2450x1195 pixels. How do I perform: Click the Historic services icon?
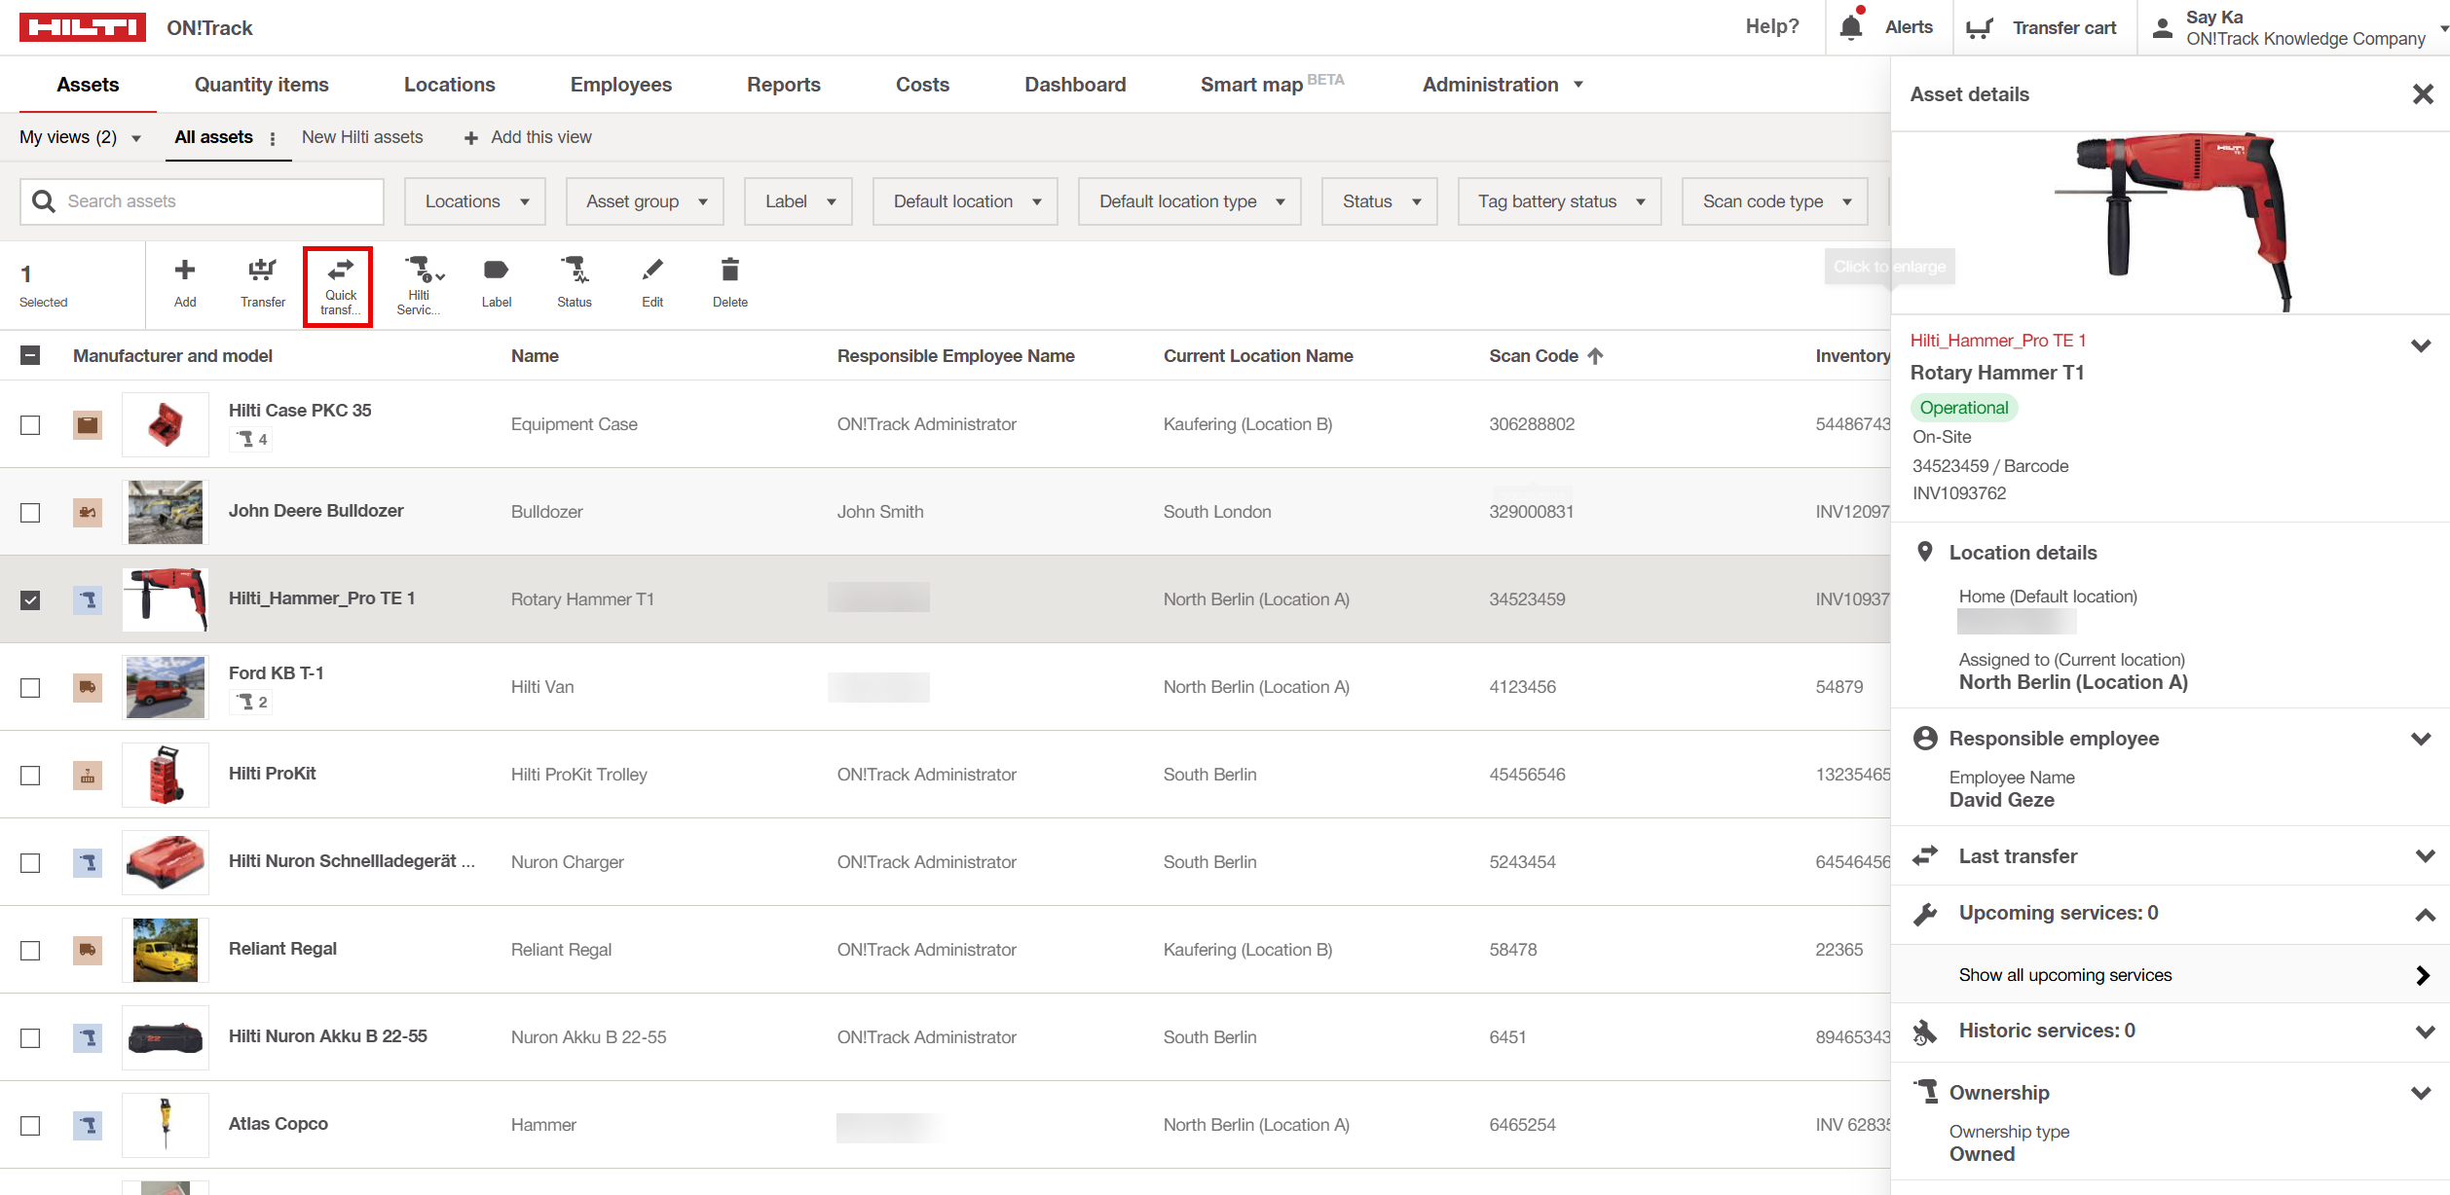coord(1925,1032)
